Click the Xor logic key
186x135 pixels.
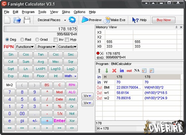pos(72,121)
